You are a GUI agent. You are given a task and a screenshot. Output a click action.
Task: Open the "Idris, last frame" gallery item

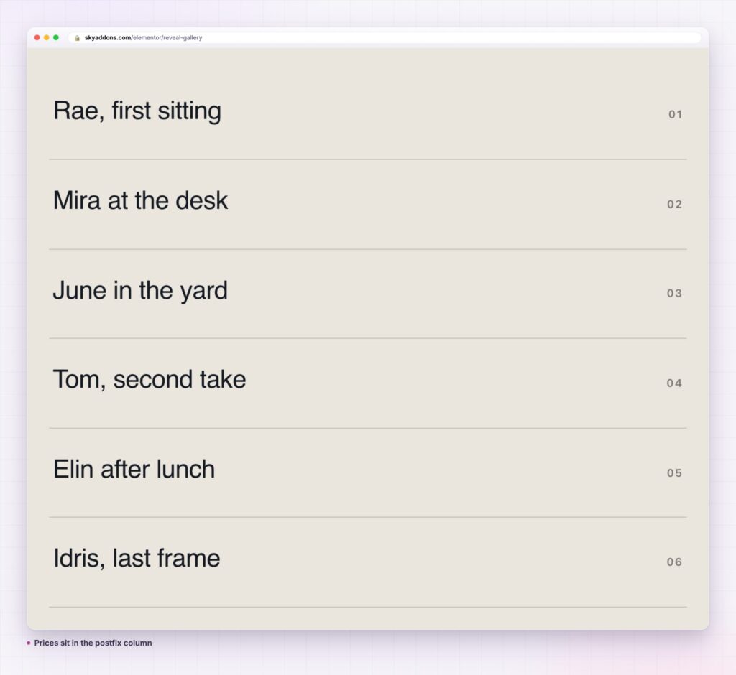pyautogui.click(x=368, y=562)
